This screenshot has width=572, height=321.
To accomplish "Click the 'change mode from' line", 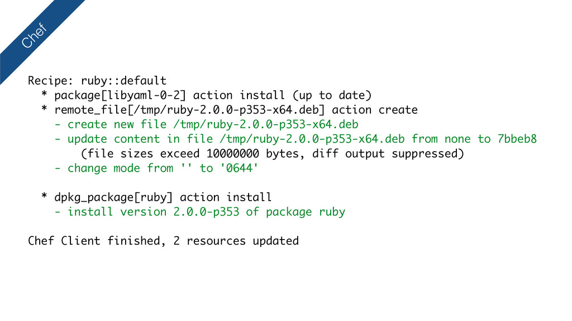I will click(156, 168).
